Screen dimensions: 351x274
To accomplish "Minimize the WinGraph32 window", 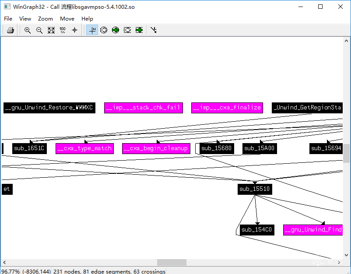I will pyautogui.click(x=300, y=7).
